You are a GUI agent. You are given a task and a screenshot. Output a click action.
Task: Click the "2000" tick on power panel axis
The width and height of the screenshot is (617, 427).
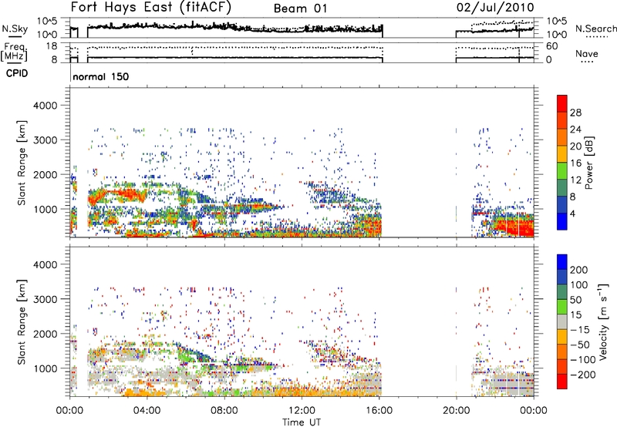[46, 174]
